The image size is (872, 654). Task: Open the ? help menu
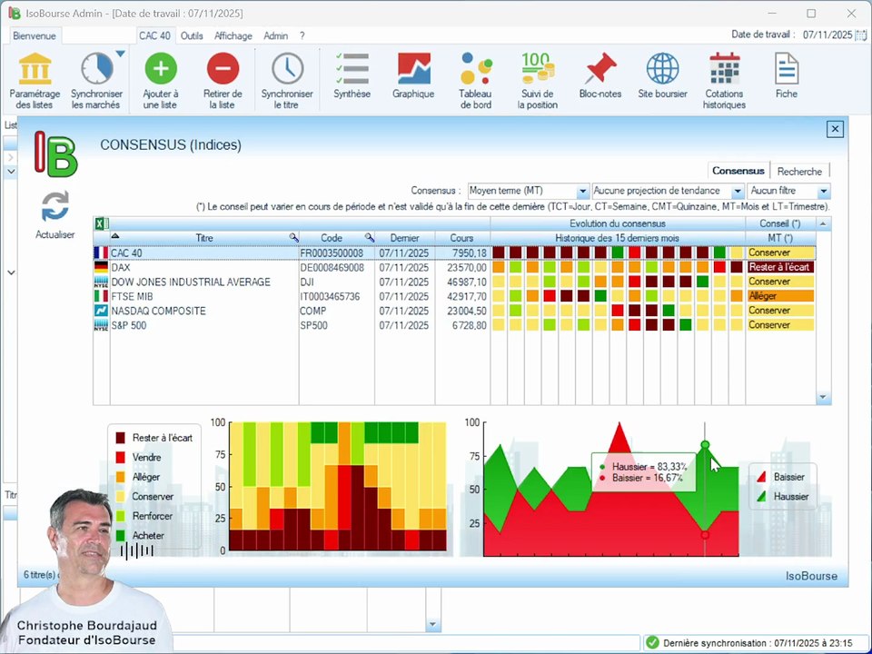click(302, 35)
